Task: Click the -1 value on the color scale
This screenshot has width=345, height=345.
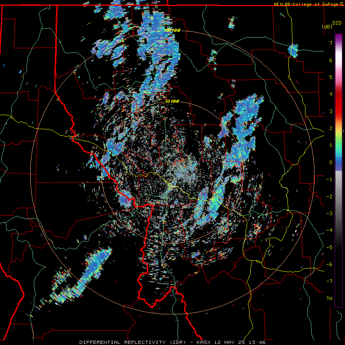Action: click(x=329, y=179)
